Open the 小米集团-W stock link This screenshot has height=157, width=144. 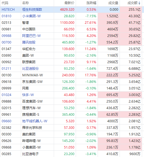pos(32,16)
